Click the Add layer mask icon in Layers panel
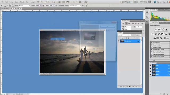This screenshot has width=170, height=95. (x=127, y=86)
